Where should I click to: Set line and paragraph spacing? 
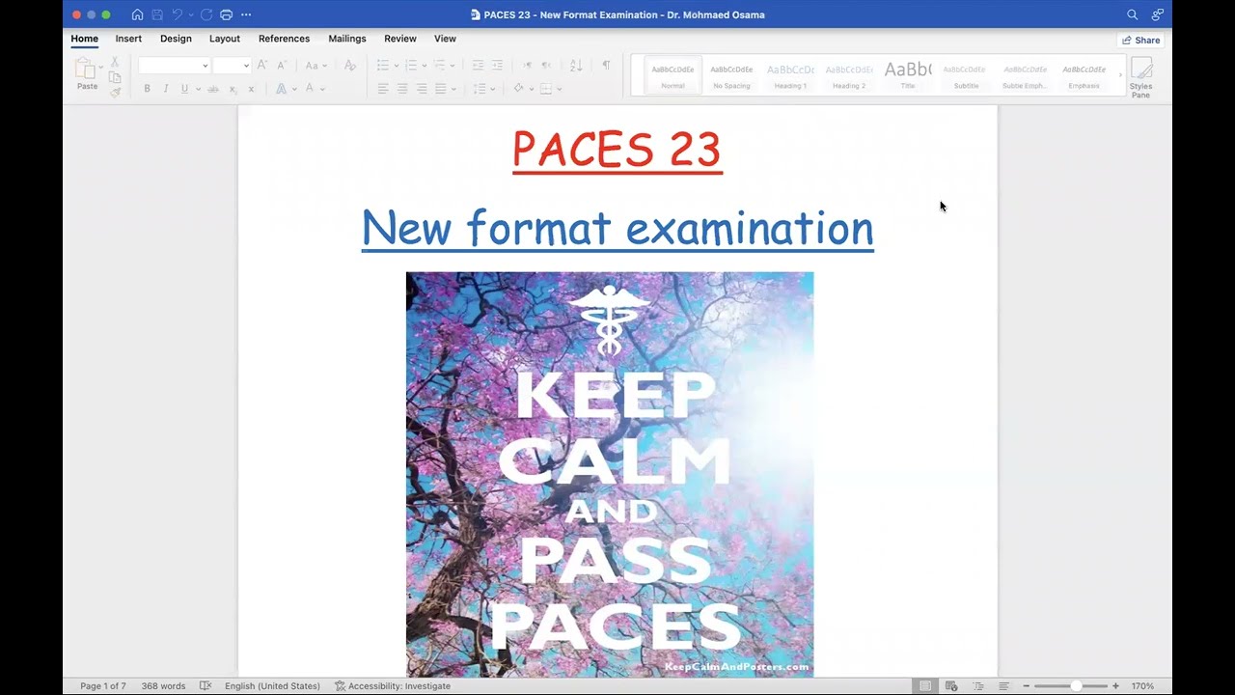[479, 89]
